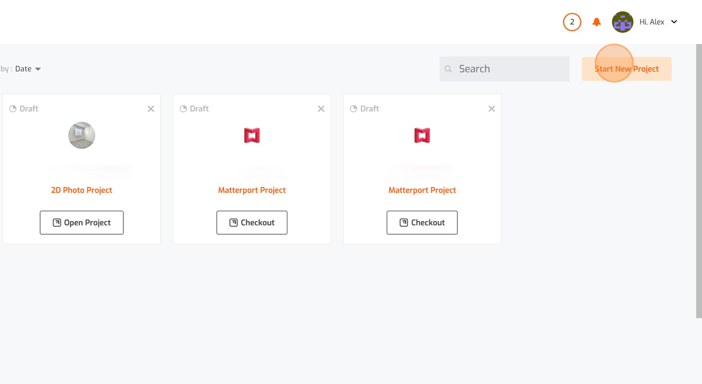Expand the Hi, Alex account chevron
702x384 pixels.
(674, 22)
